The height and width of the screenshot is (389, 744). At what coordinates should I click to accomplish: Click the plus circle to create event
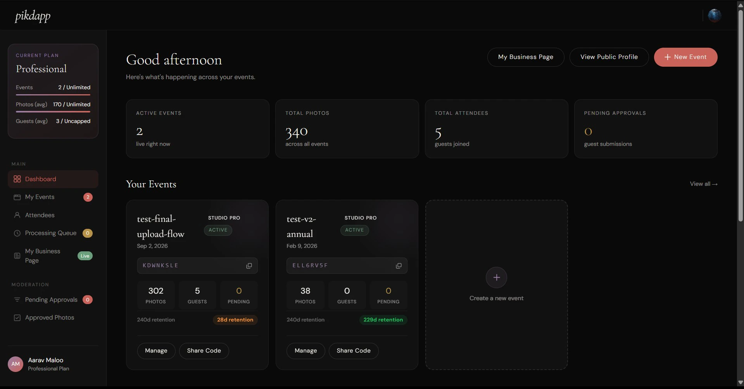496,277
